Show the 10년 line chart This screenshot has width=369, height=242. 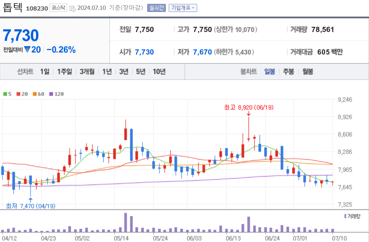point(159,71)
